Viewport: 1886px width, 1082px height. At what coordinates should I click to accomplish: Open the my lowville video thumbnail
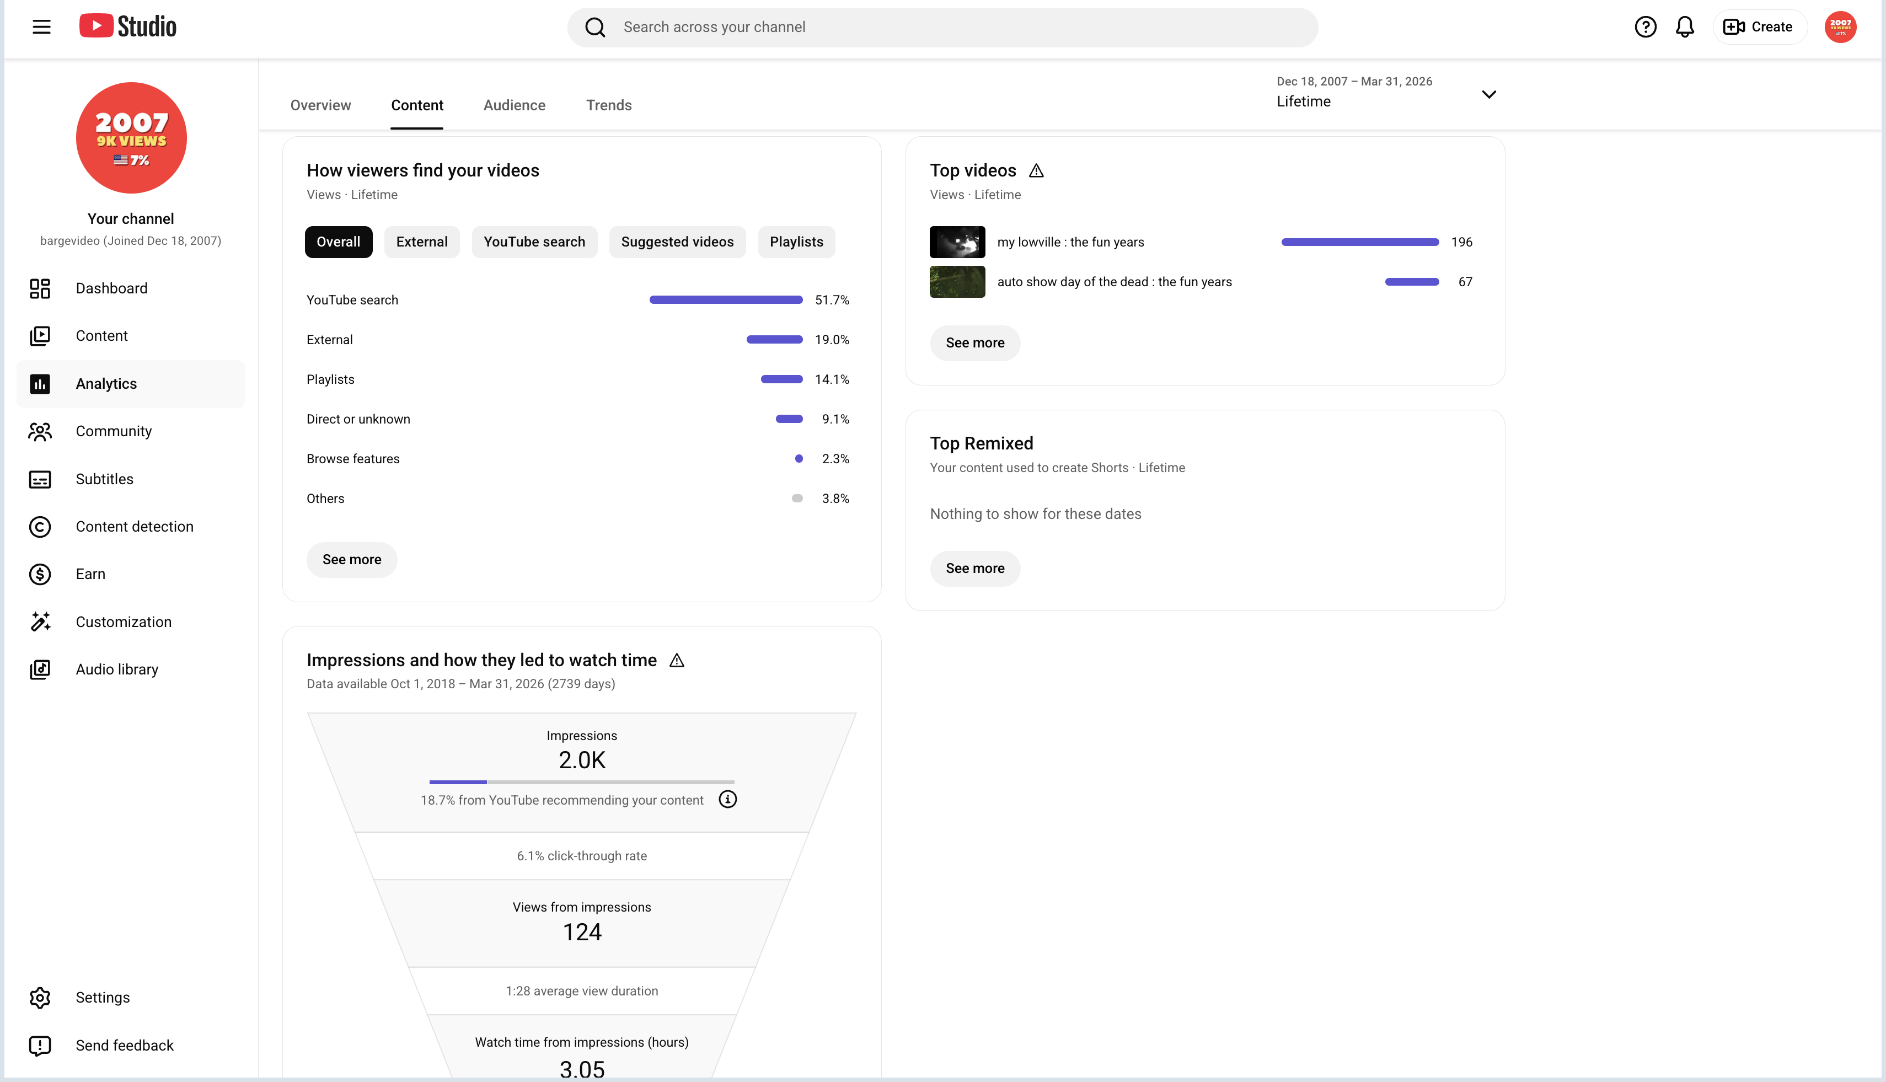(x=957, y=242)
